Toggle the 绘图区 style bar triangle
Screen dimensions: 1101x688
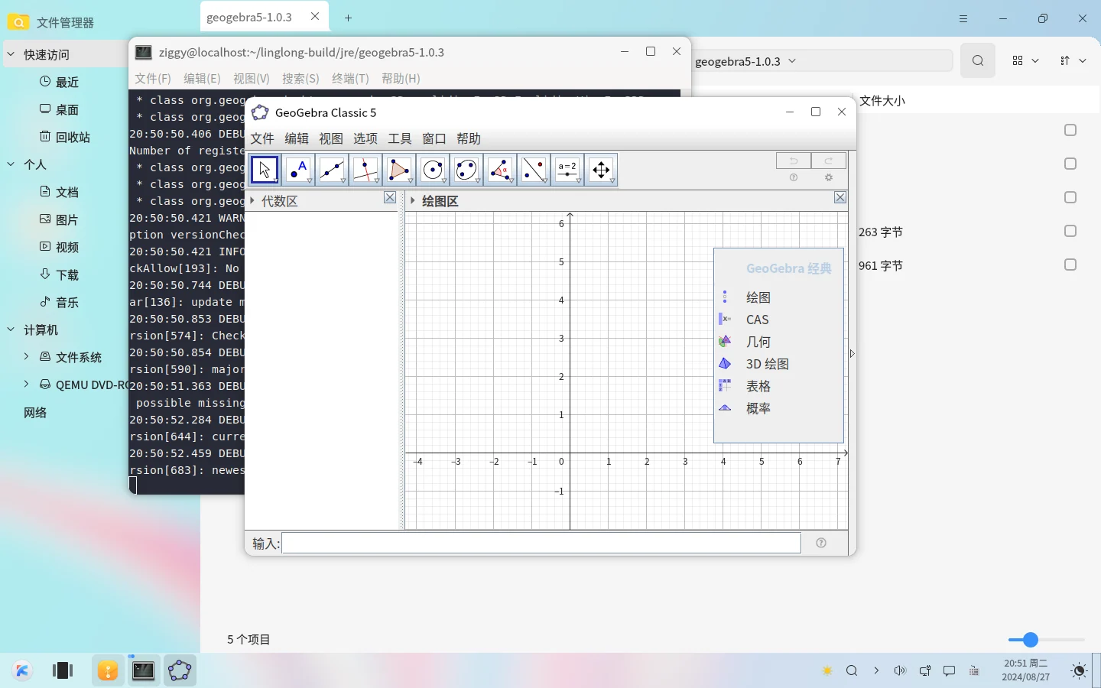click(x=413, y=201)
